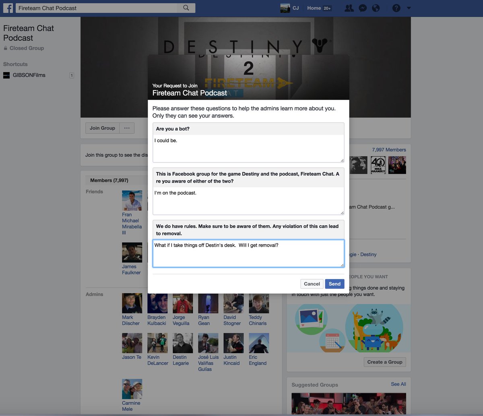Click the Suggested Groups preview image
The width and height of the screenshot is (483, 416).
(x=349, y=404)
